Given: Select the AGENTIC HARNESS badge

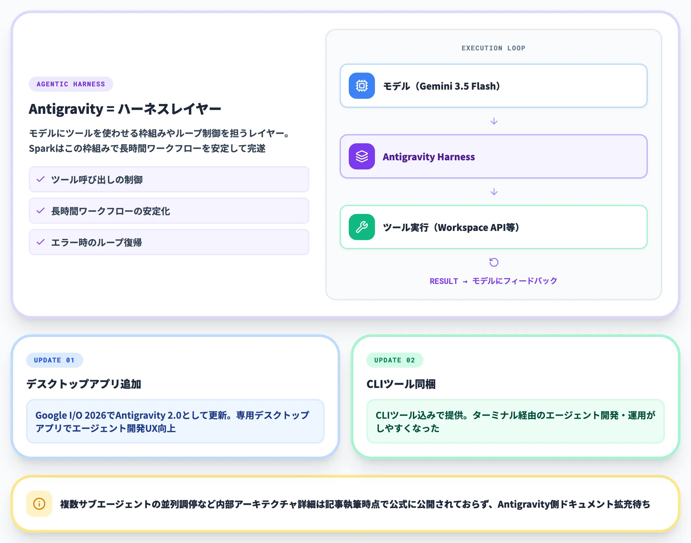Looking at the screenshot, I should click(x=71, y=84).
